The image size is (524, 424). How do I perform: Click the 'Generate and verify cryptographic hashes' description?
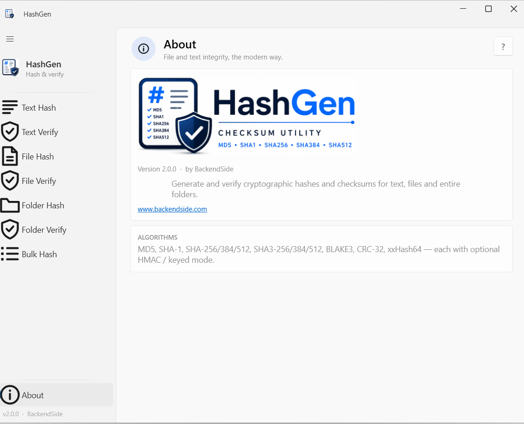tap(316, 189)
